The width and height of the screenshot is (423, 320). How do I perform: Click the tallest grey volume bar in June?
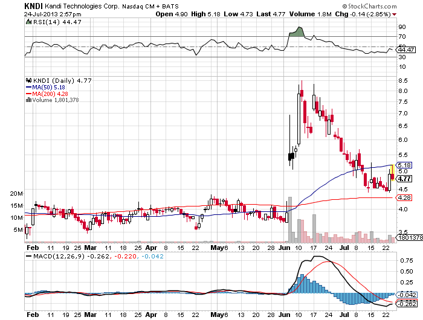tap(290, 219)
